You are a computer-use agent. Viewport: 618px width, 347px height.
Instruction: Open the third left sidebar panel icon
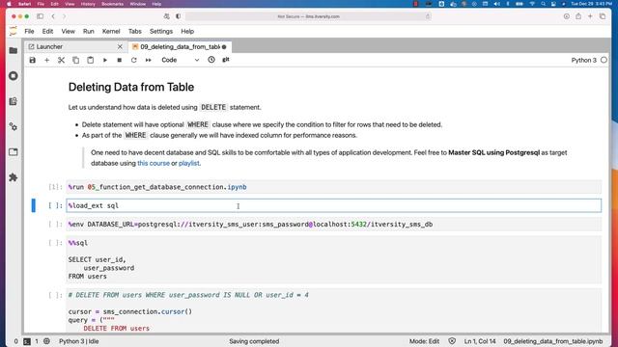pos(13,101)
